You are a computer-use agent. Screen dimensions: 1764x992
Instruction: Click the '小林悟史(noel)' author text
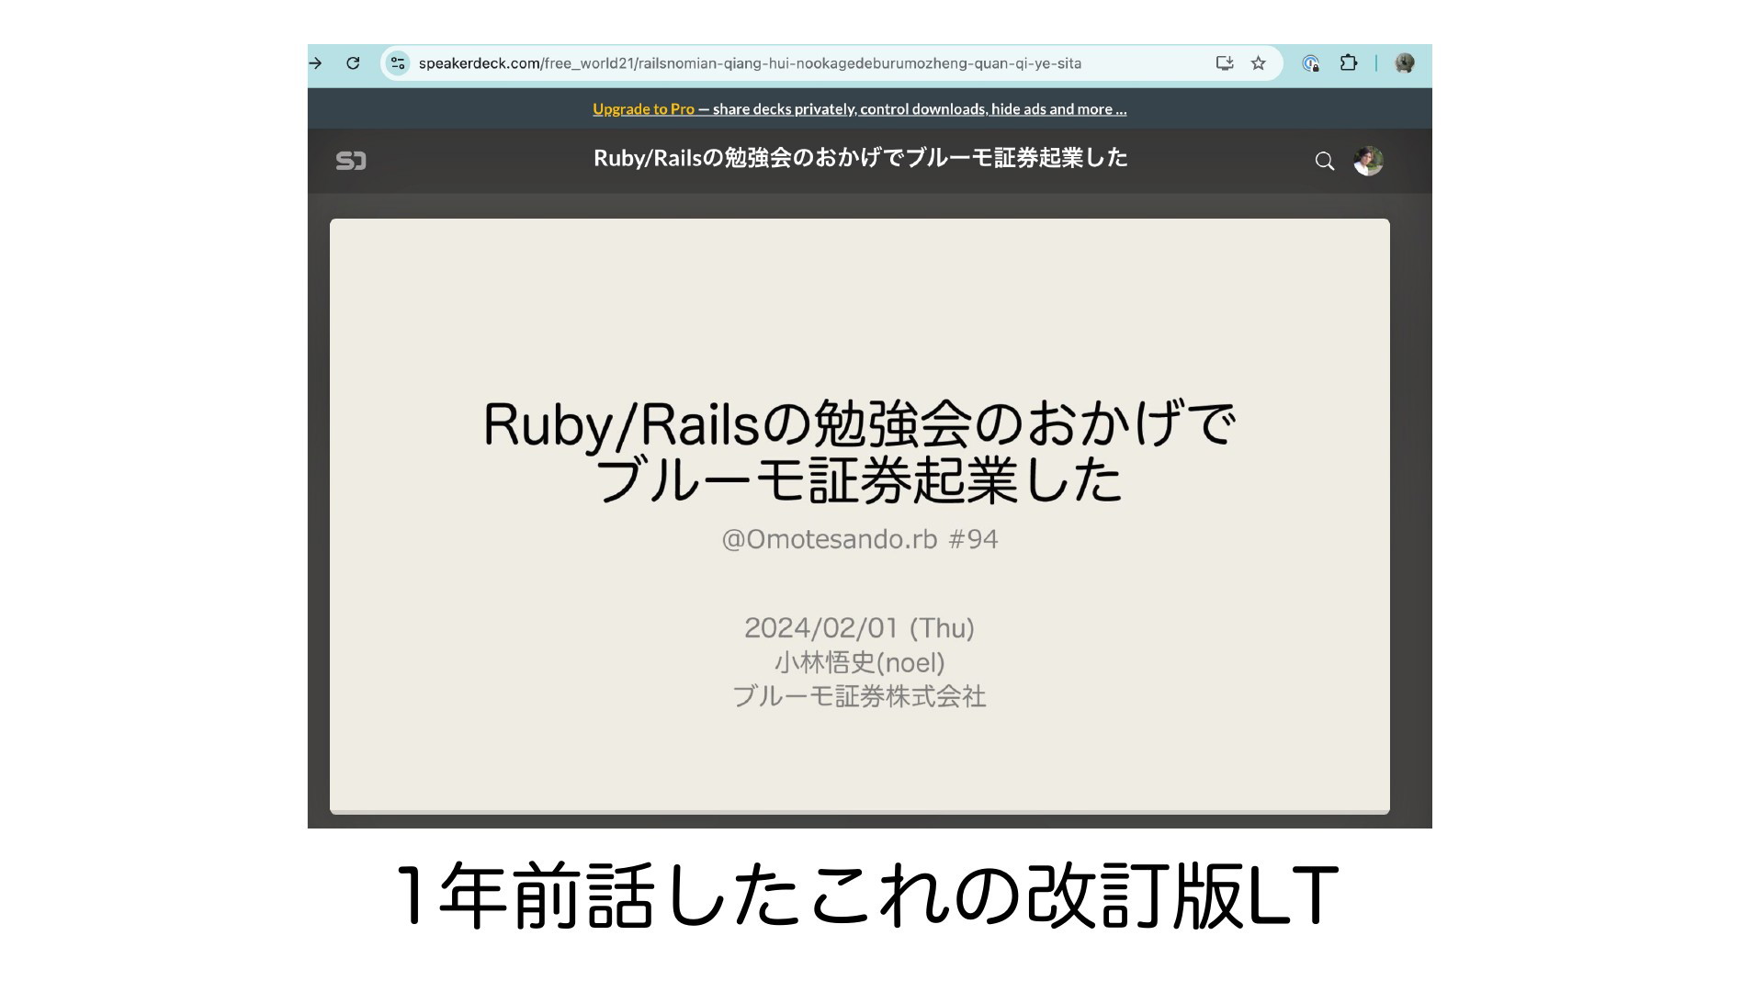click(859, 662)
